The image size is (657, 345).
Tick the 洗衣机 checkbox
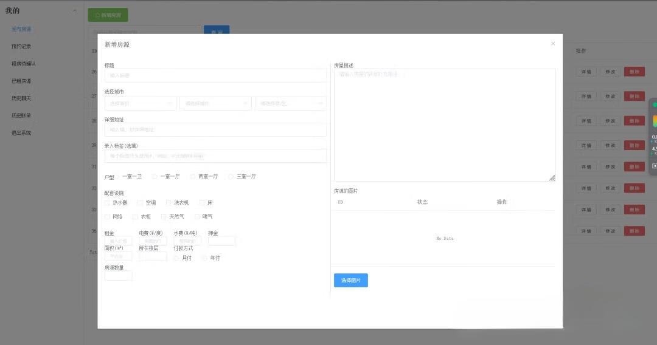169,203
